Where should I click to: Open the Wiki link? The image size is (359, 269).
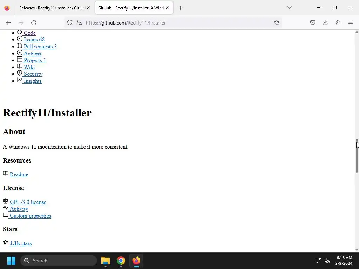click(29, 67)
